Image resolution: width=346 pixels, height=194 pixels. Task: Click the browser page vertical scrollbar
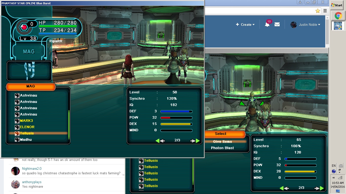[x=327, y=32]
